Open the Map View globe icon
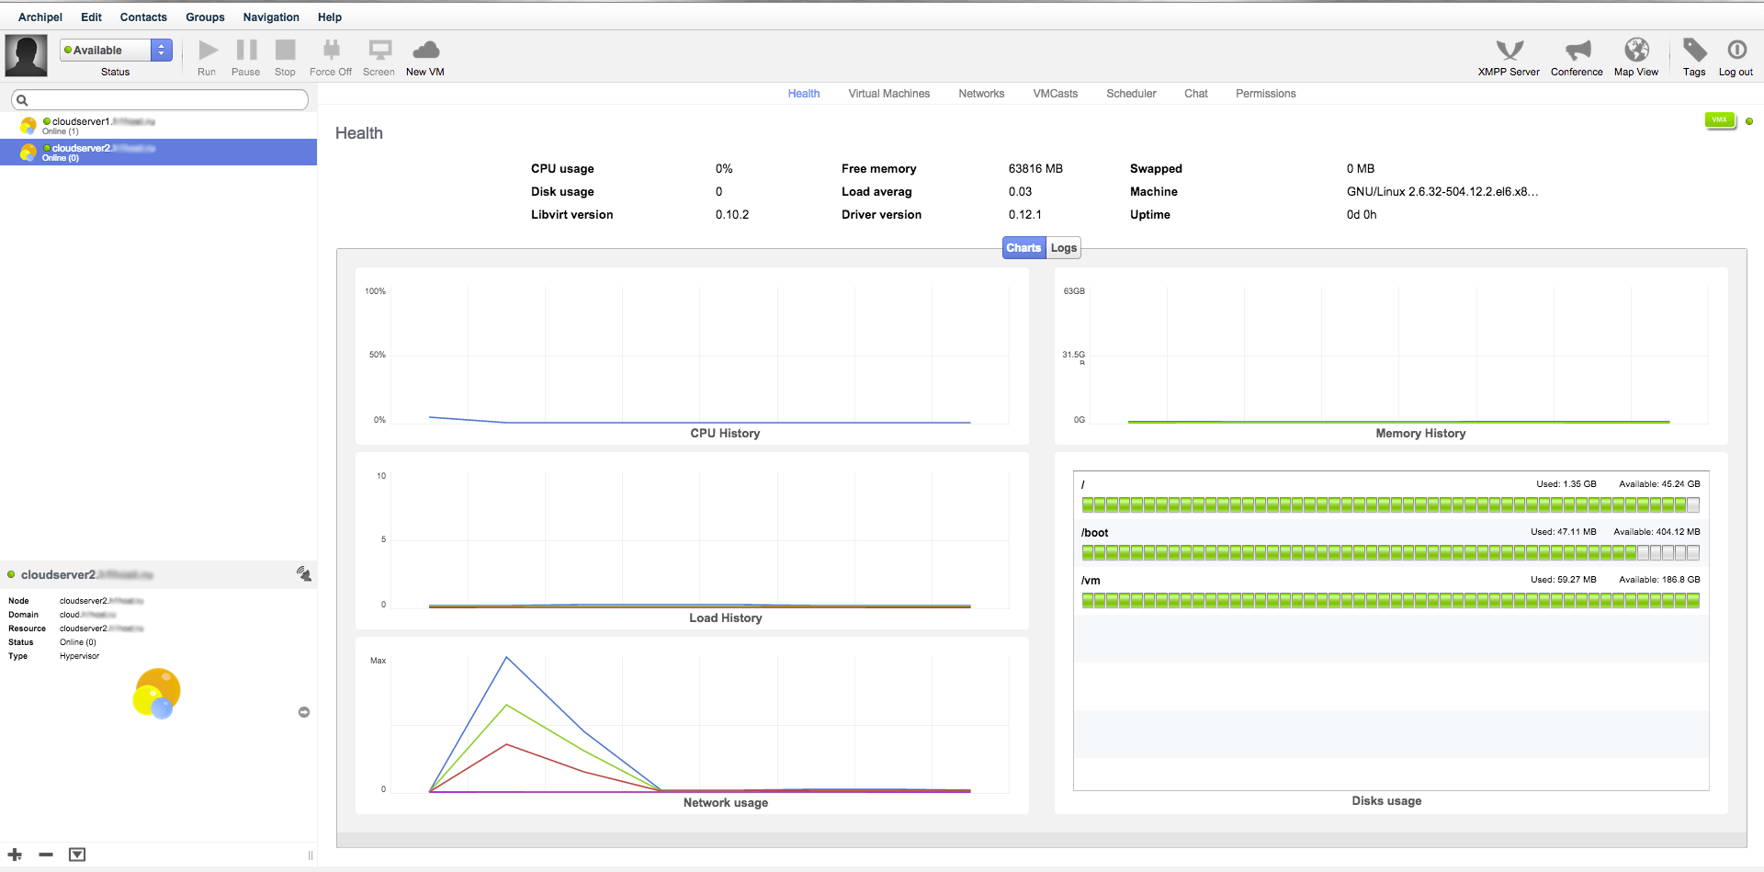The height and width of the screenshot is (872, 1764). coord(1636,51)
